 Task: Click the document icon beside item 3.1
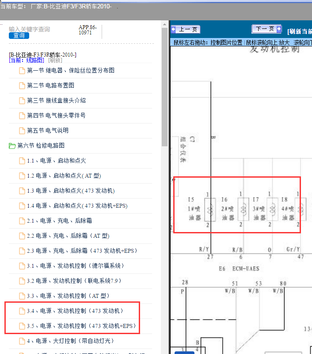(22, 266)
